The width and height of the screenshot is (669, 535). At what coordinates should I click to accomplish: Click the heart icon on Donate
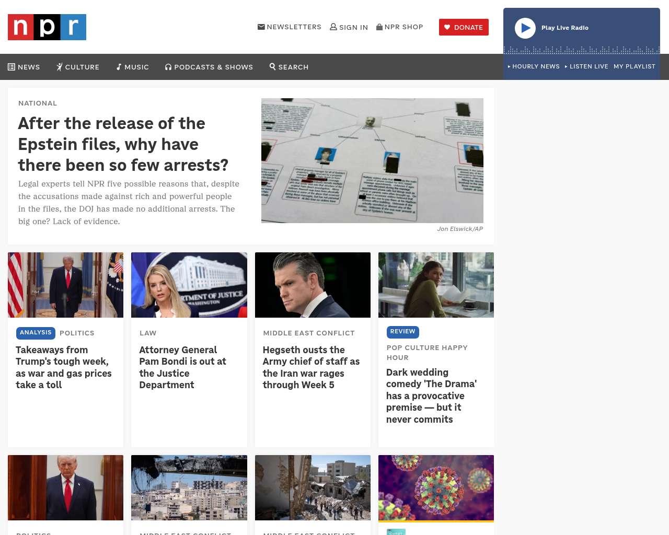[447, 27]
